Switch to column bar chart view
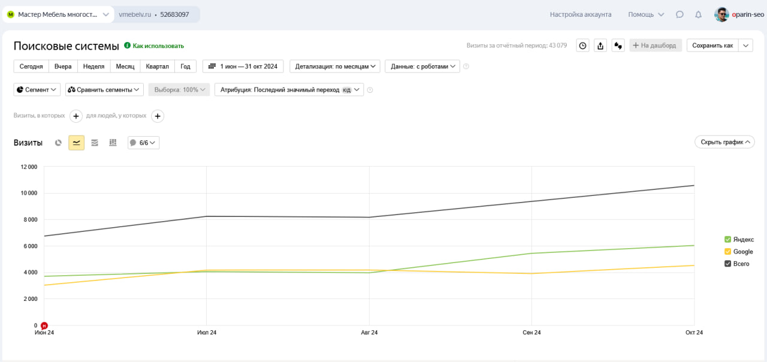Image resolution: width=767 pixels, height=362 pixels. 113,143
